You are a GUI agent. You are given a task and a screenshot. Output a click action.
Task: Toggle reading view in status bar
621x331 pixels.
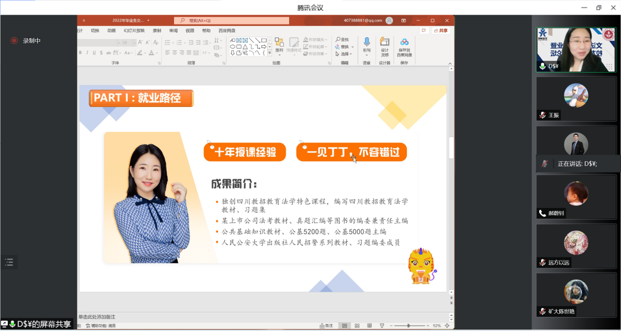pyautogui.click(x=369, y=326)
